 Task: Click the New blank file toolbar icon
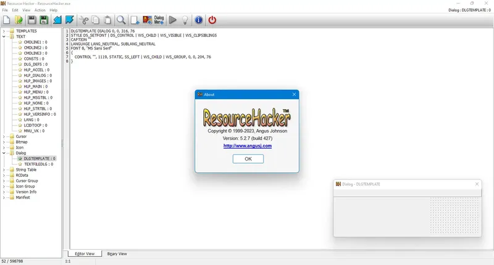pos(7,20)
